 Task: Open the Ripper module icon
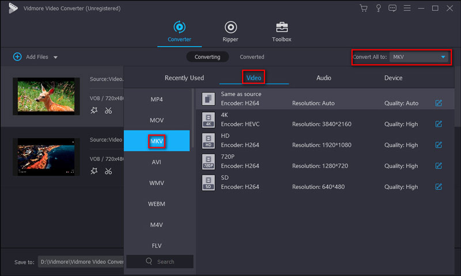pos(231,28)
